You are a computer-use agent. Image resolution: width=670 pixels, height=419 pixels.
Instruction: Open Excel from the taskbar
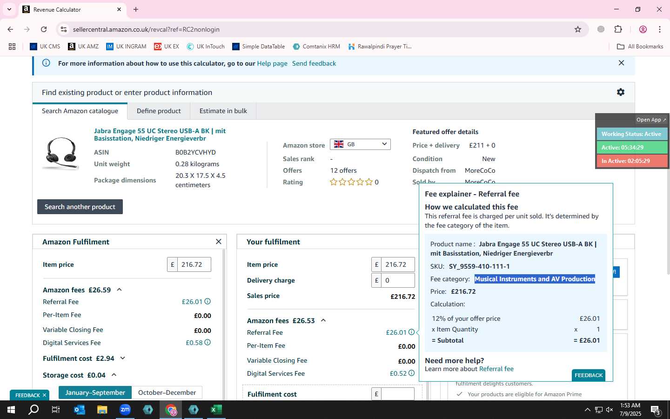pos(216,410)
